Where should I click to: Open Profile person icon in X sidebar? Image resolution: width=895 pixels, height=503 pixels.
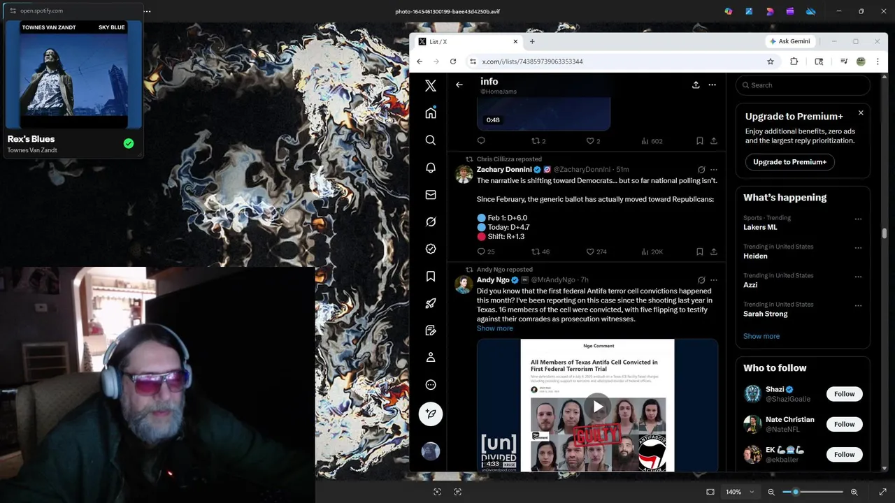(x=431, y=357)
